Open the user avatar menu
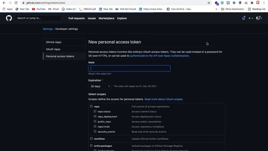Screen dimensions: 268x151 point(259,18)
